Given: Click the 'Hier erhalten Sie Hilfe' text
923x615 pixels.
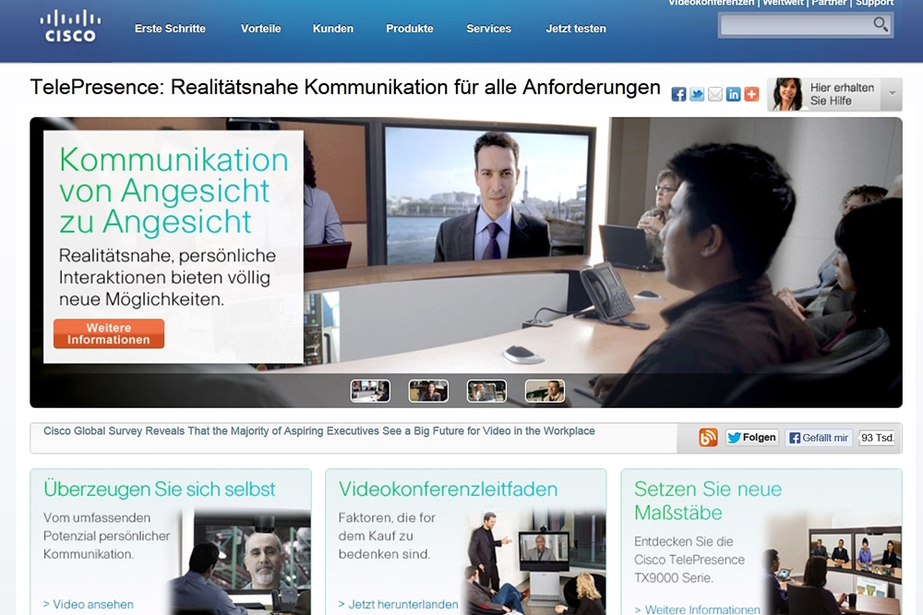Looking at the screenshot, I should (842, 94).
